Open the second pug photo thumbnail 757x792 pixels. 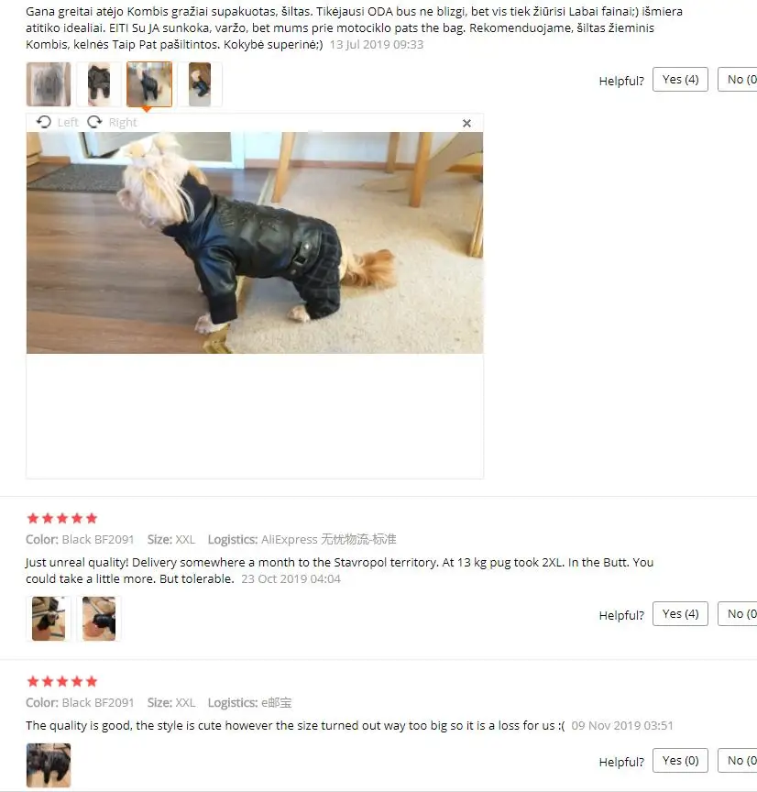[x=99, y=619]
